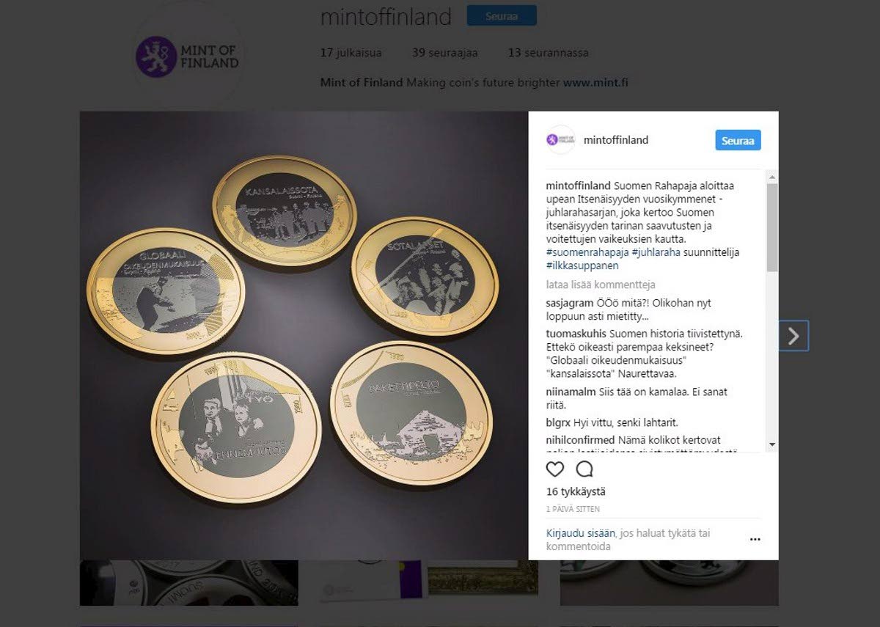The height and width of the screenshot is (627, 880).
Task: Click the comments scrollbar thumb
Action: (772, 227)
